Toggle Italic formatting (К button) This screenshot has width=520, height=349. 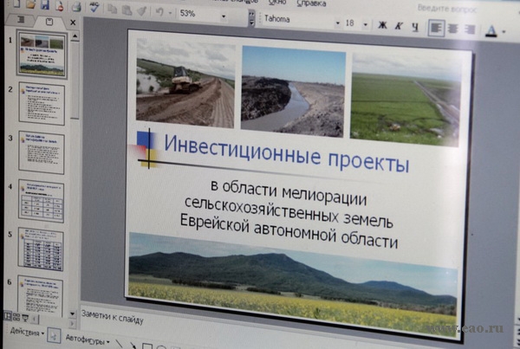pyautogui.click(x=399, y=26)
